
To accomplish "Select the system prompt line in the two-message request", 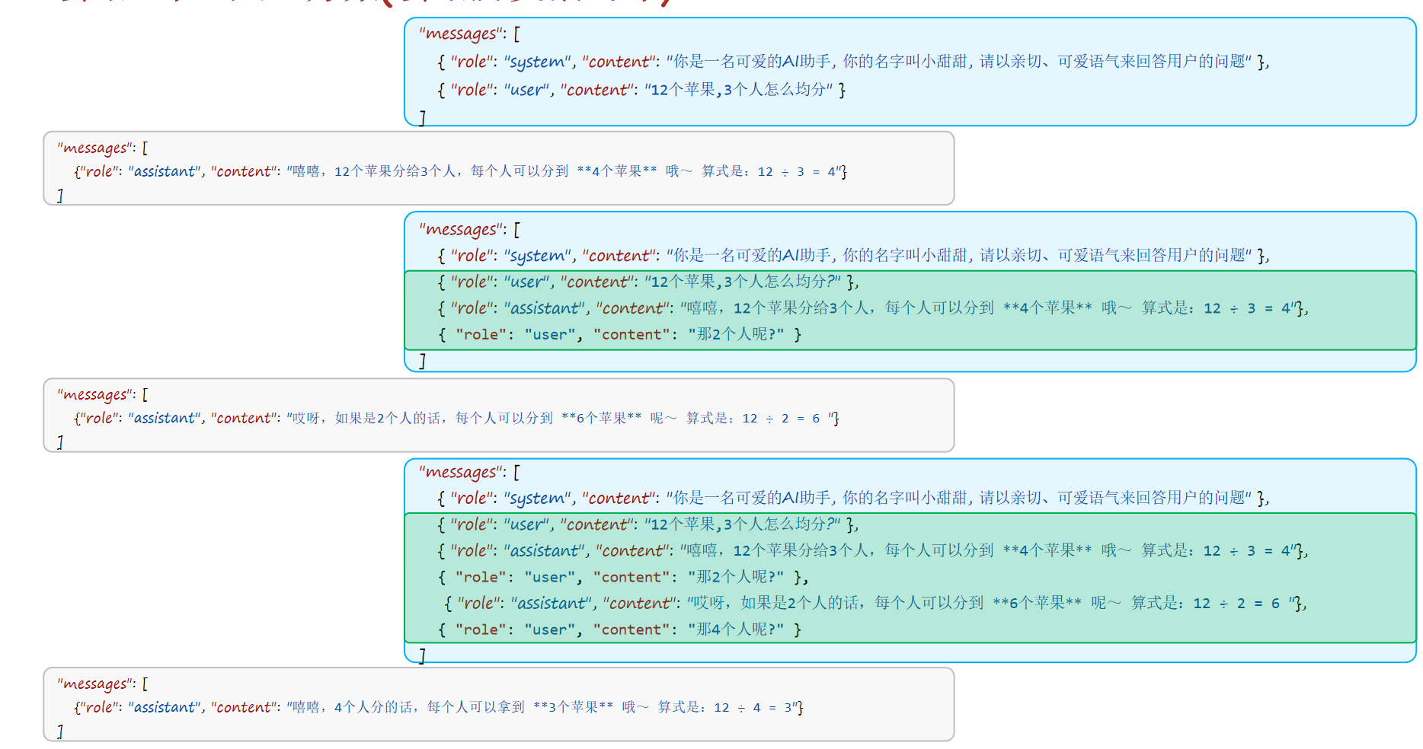I will [x=853, y=61].
